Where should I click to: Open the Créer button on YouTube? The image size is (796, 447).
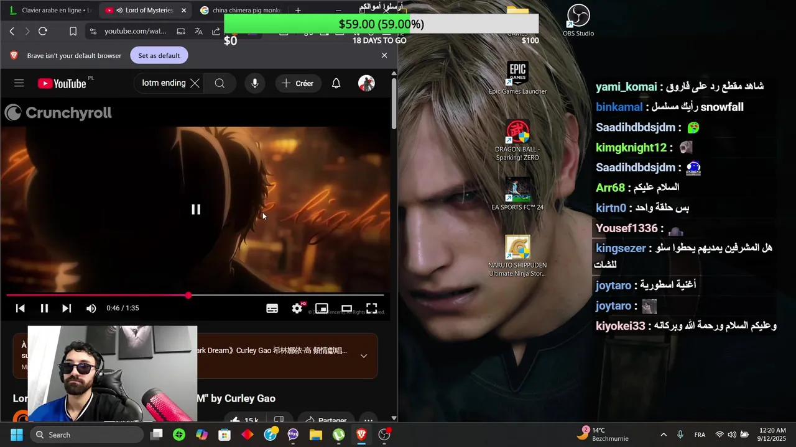point(298,83)
